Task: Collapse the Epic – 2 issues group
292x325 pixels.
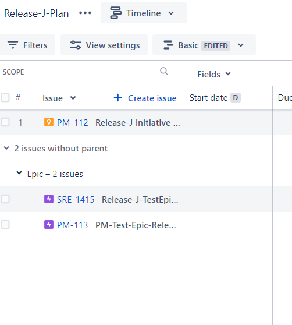Action: click(x=19, y=173)
